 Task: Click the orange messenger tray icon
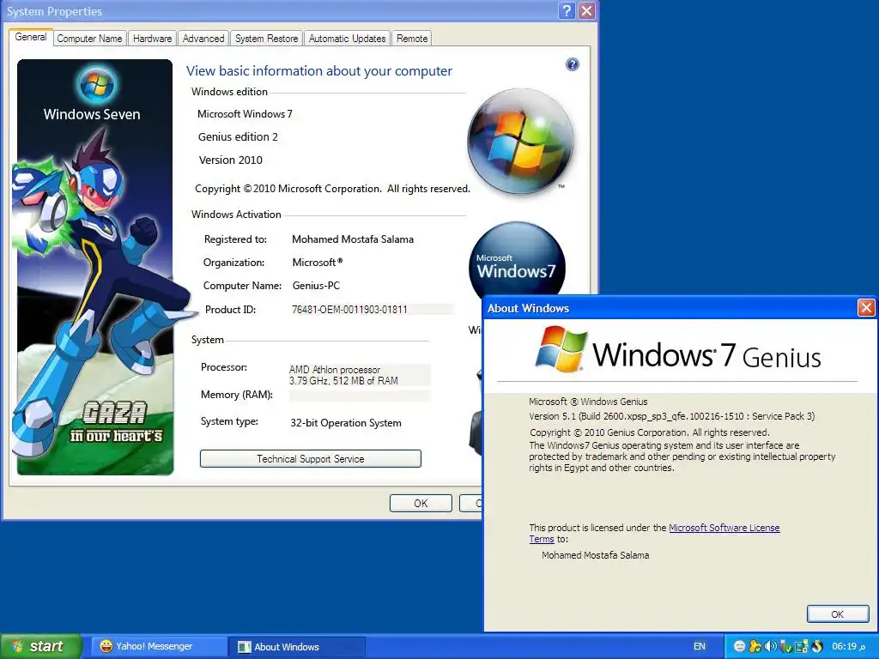point(755,646)
